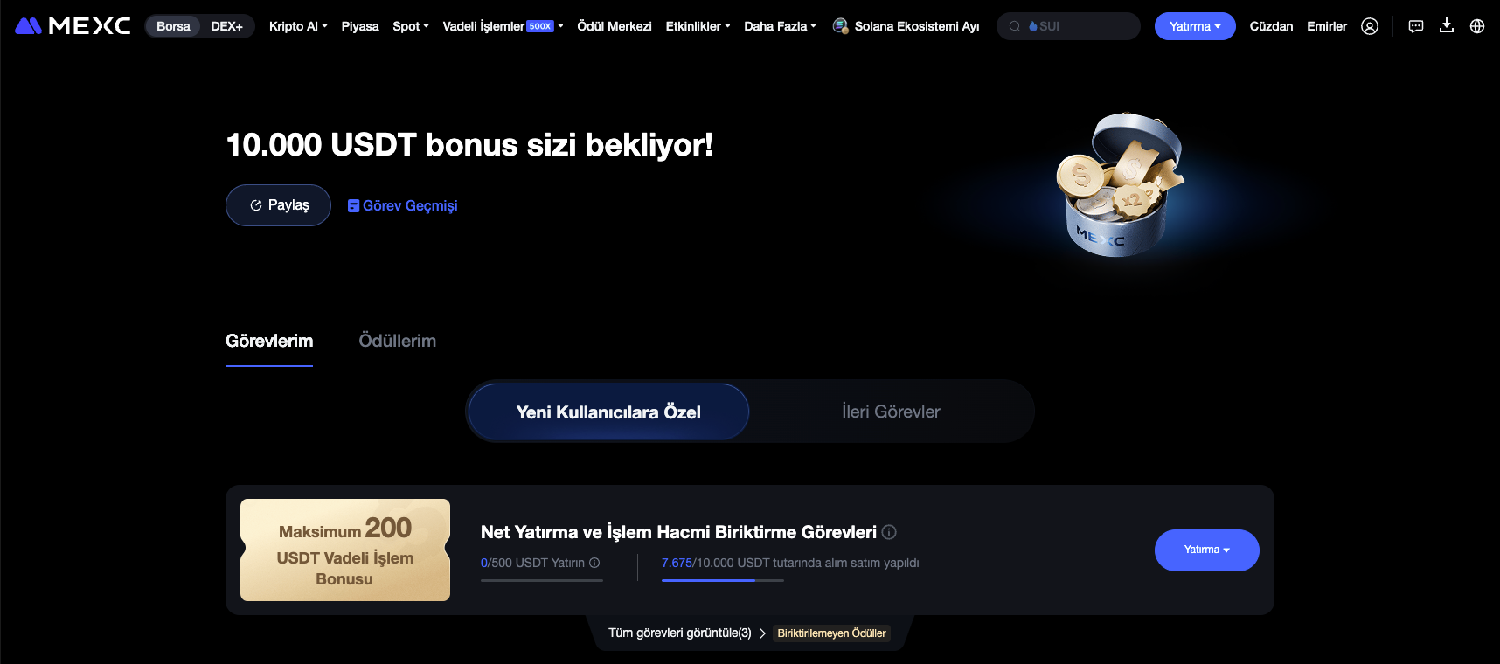Expand the Vadeli İşlemler dropdown menu
Image resolution: width=1500 pixels, height=664 pixels.
503,26
